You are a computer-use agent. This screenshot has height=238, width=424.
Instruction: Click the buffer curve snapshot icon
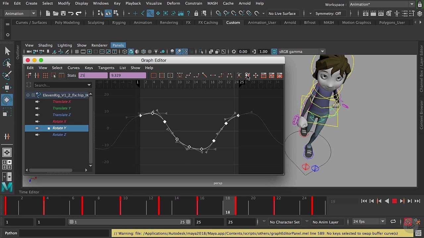click(x=239, y=75)
